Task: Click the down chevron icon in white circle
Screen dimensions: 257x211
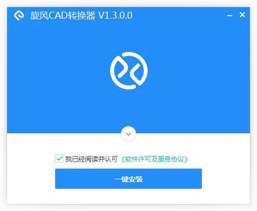Action: (x=128, y=134)
